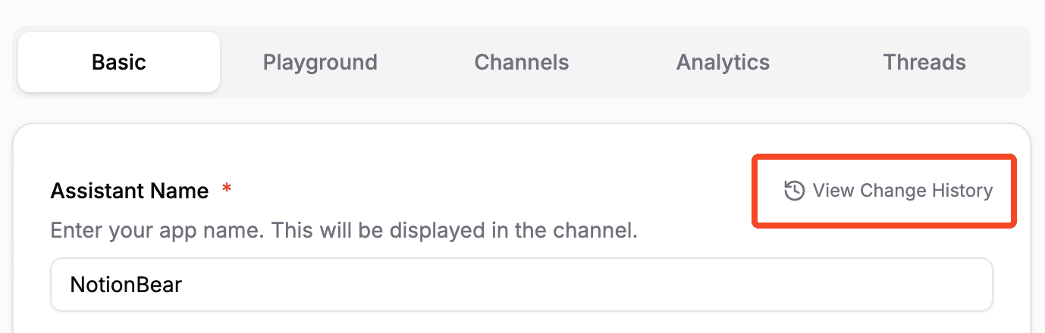The image size is (1045, 333).
Task: Open the Channels tab
Action: [x=522, y=62]
